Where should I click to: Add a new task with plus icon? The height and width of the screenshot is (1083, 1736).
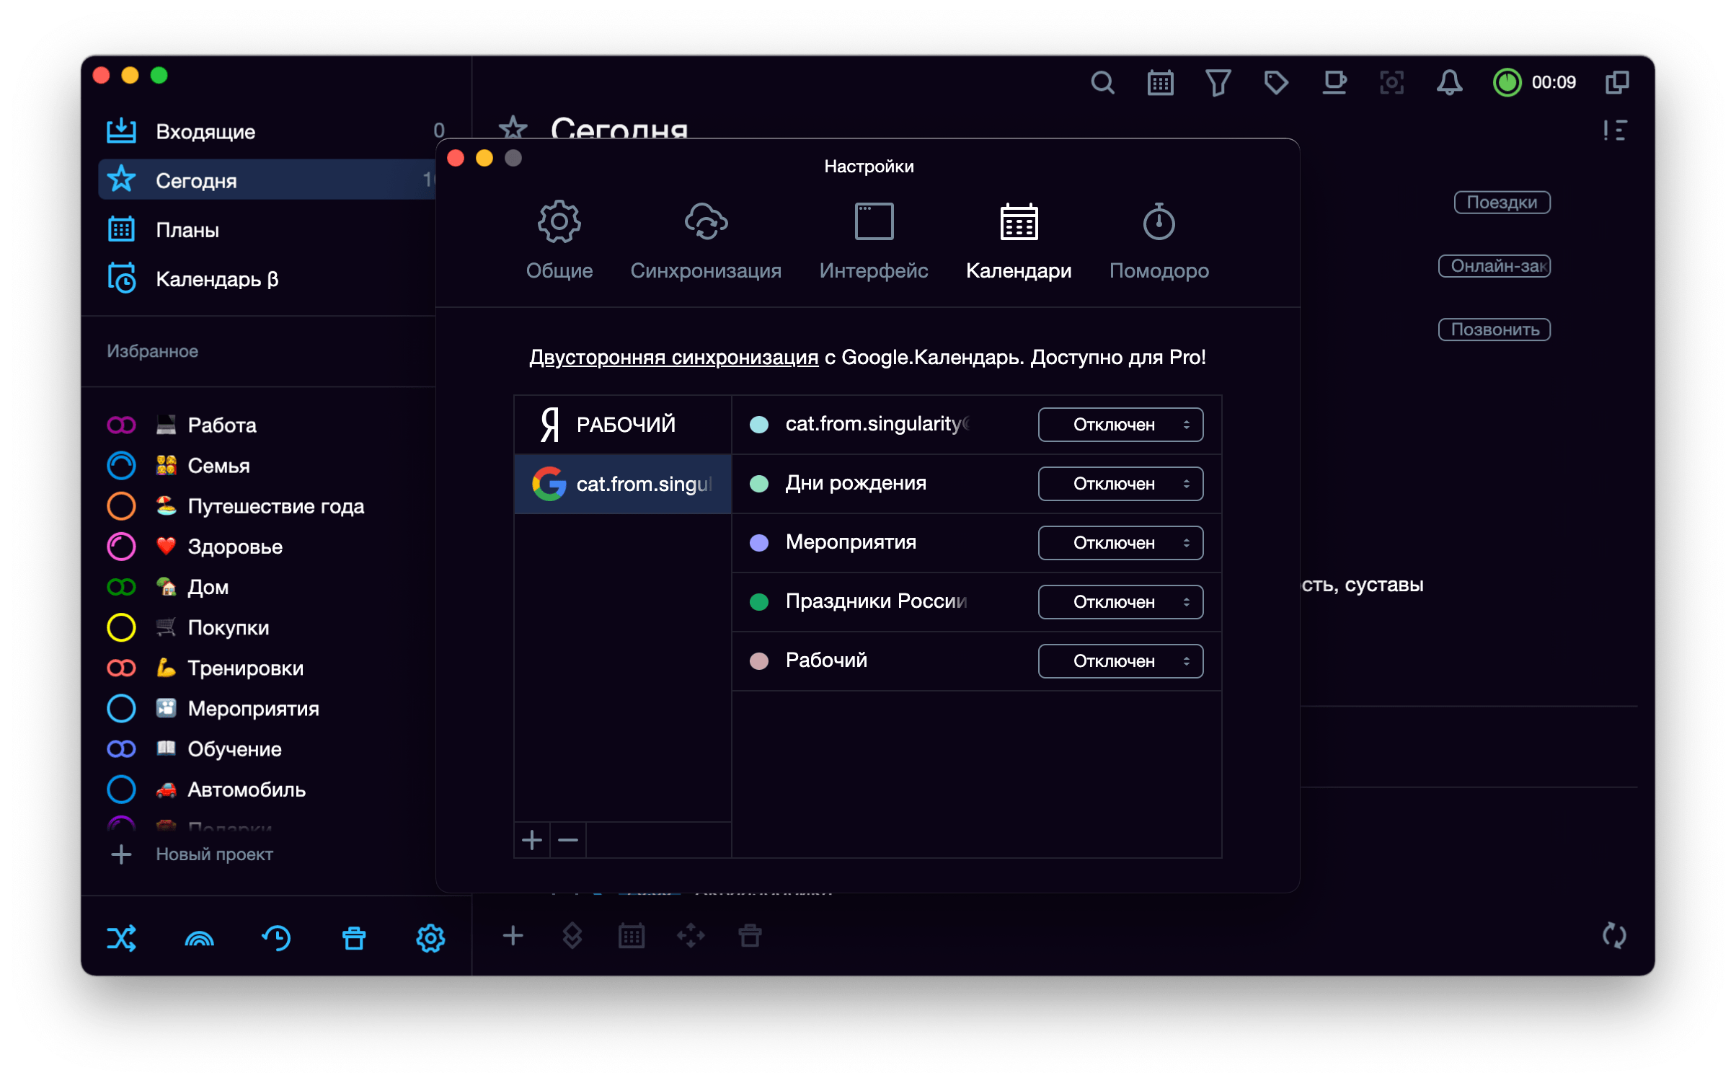(x=513, y=936)
